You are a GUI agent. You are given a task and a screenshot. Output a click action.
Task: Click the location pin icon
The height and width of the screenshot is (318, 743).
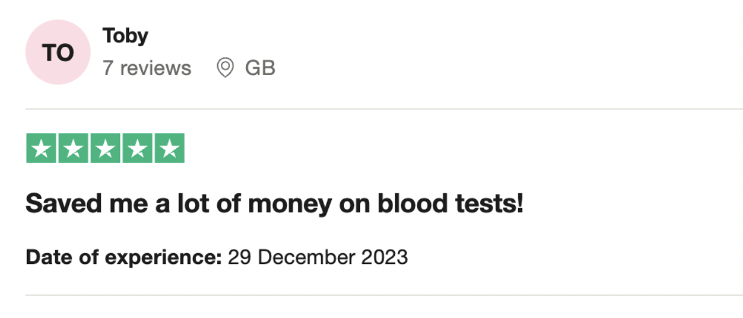pyautogui.click(x=225, y=68)
